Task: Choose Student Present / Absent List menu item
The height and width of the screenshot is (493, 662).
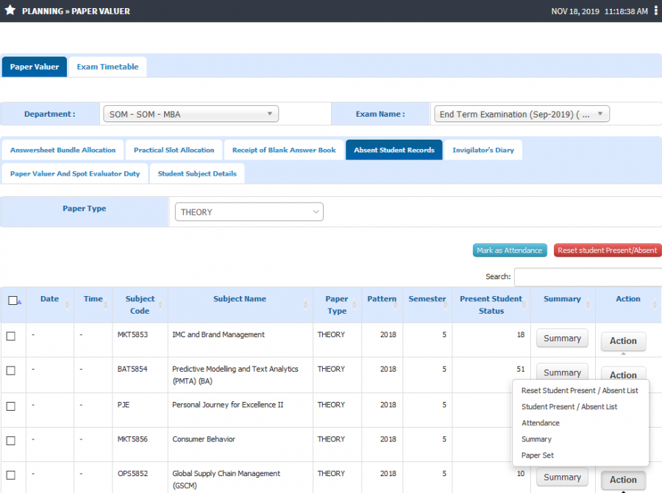Action: (569, 406)
